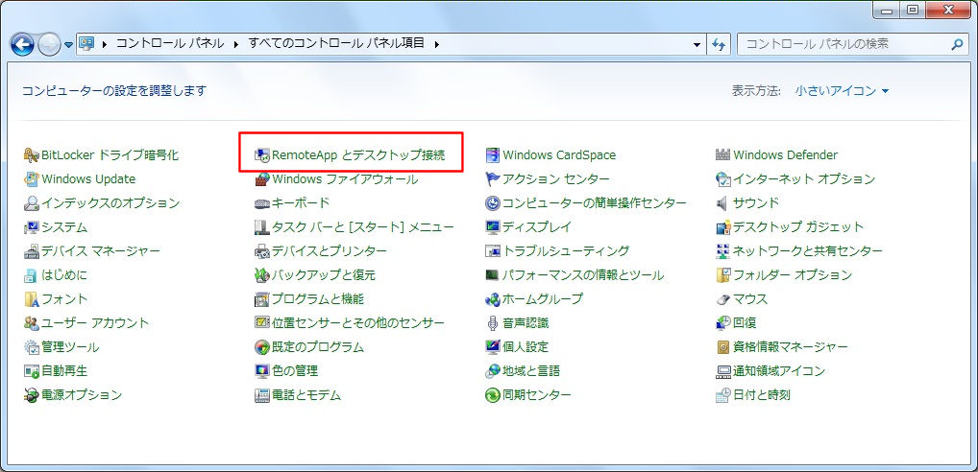Open the 小さいアイコン view dropdown
978x472 pixels.
842,91
